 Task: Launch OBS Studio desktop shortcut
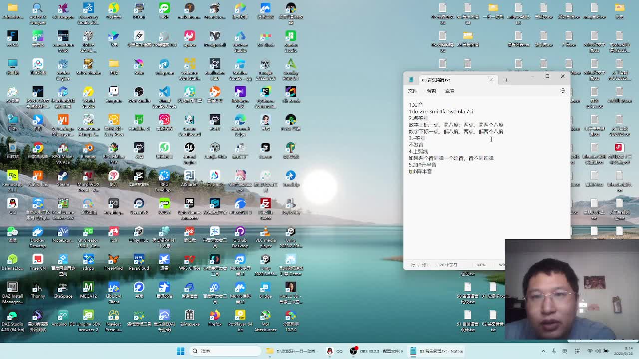139,93
